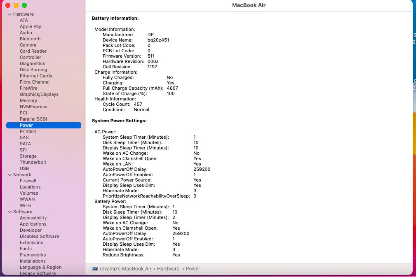Click the laptop icon in path bar
The height and width of the screenshot is (277, 416).
click(x=95, y=269)
